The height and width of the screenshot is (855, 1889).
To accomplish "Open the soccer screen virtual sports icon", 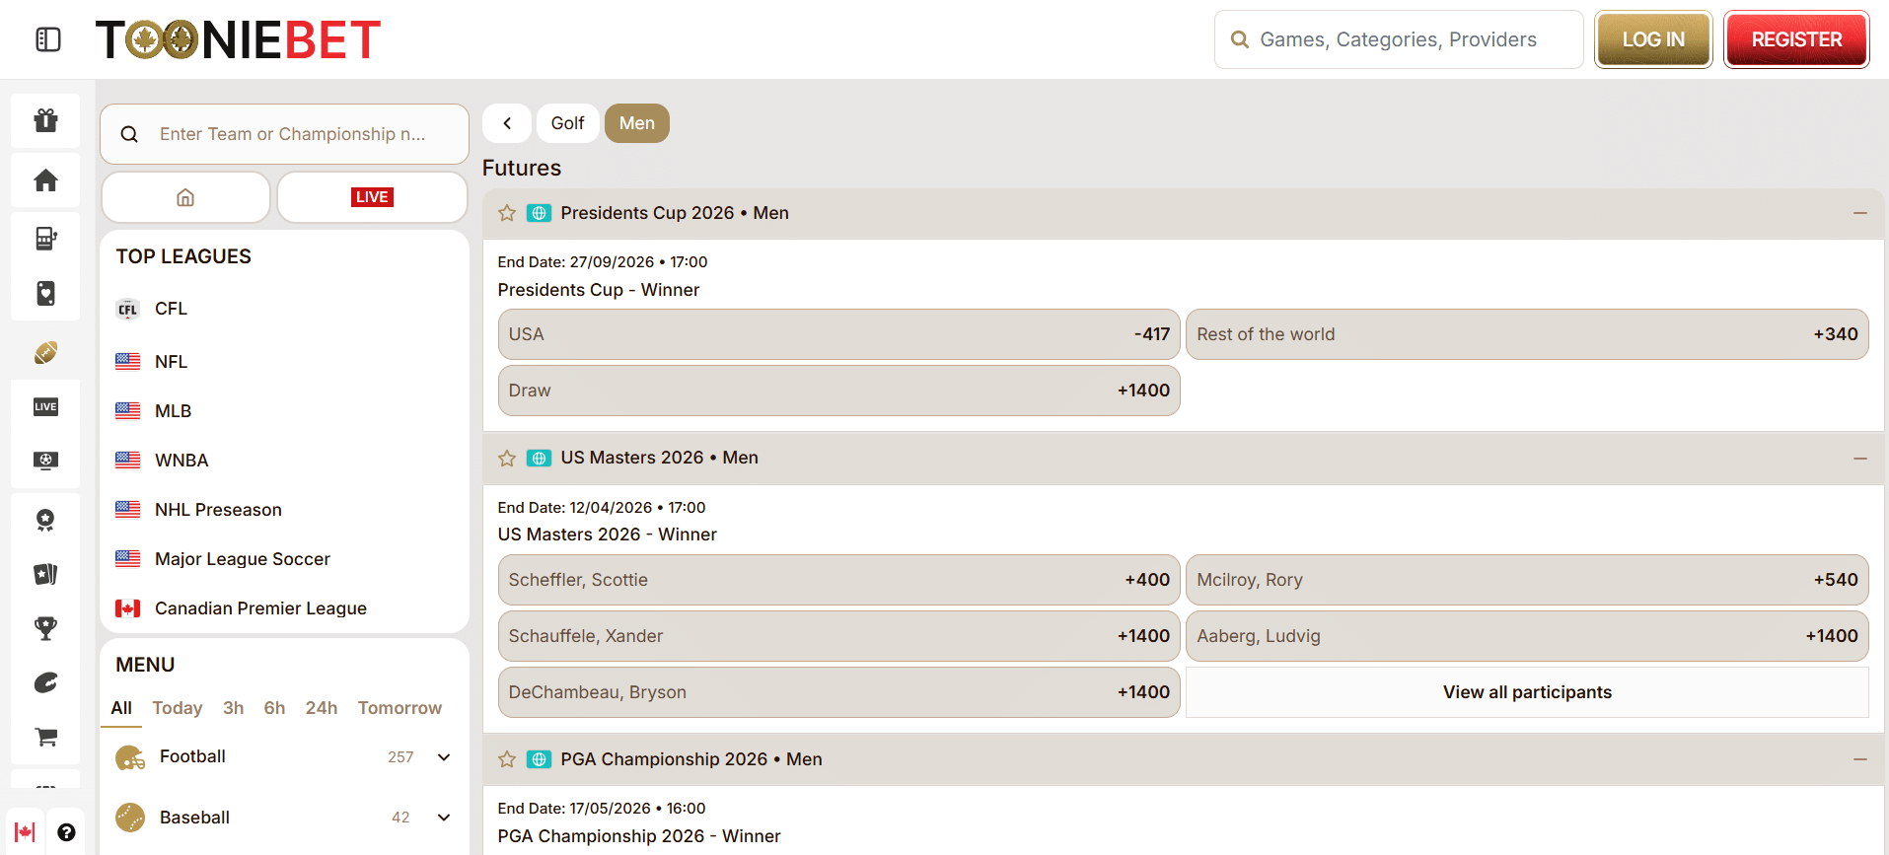I will point(45,461).
